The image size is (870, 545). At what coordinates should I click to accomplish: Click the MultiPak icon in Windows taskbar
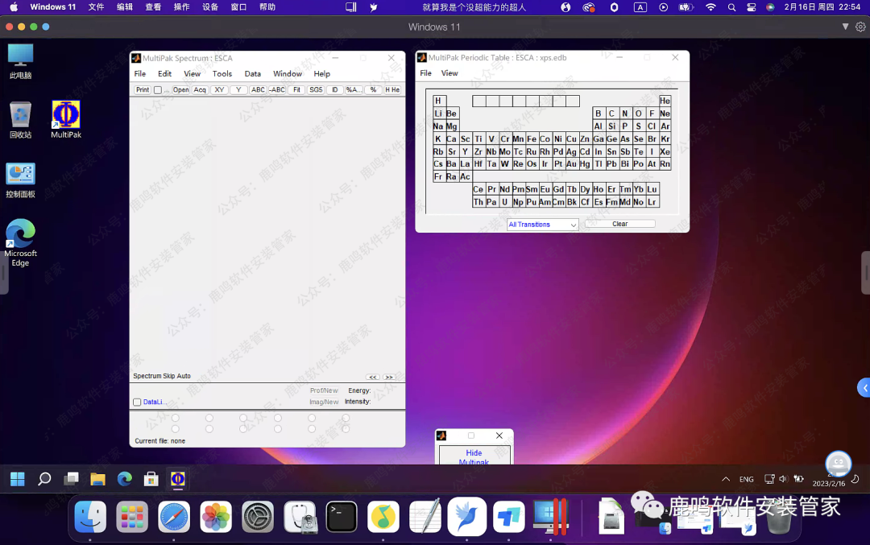[x=177, y=479]
